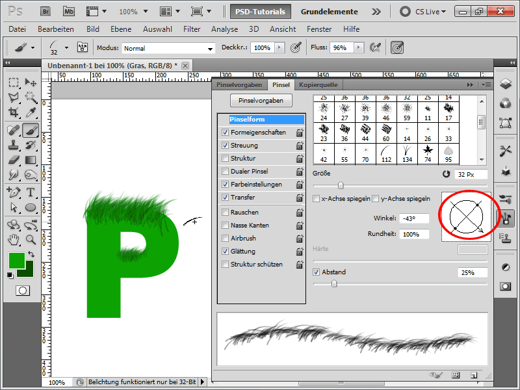This screenshot has height=390, width=520.
Task: Click the Größe size slider handle
Action: coord(341,185)
